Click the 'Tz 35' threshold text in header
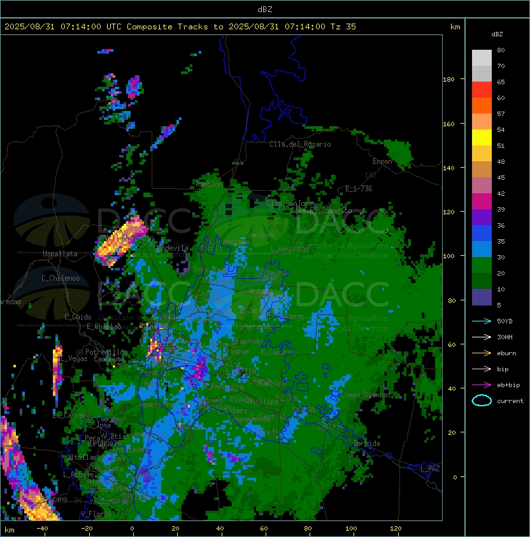The image size is (530, 537). tap(343, 27)
